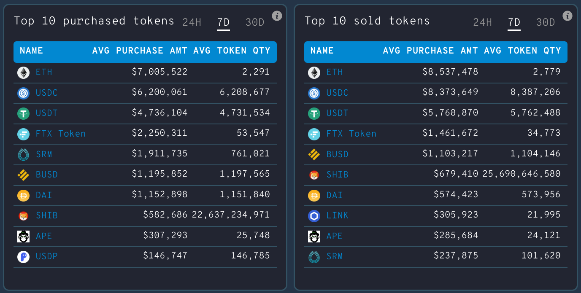The width and height of the screenshot is (581, 293).
Task: Click AVG PURCHASE AMT header in purchased table
Action: (140, 51)
